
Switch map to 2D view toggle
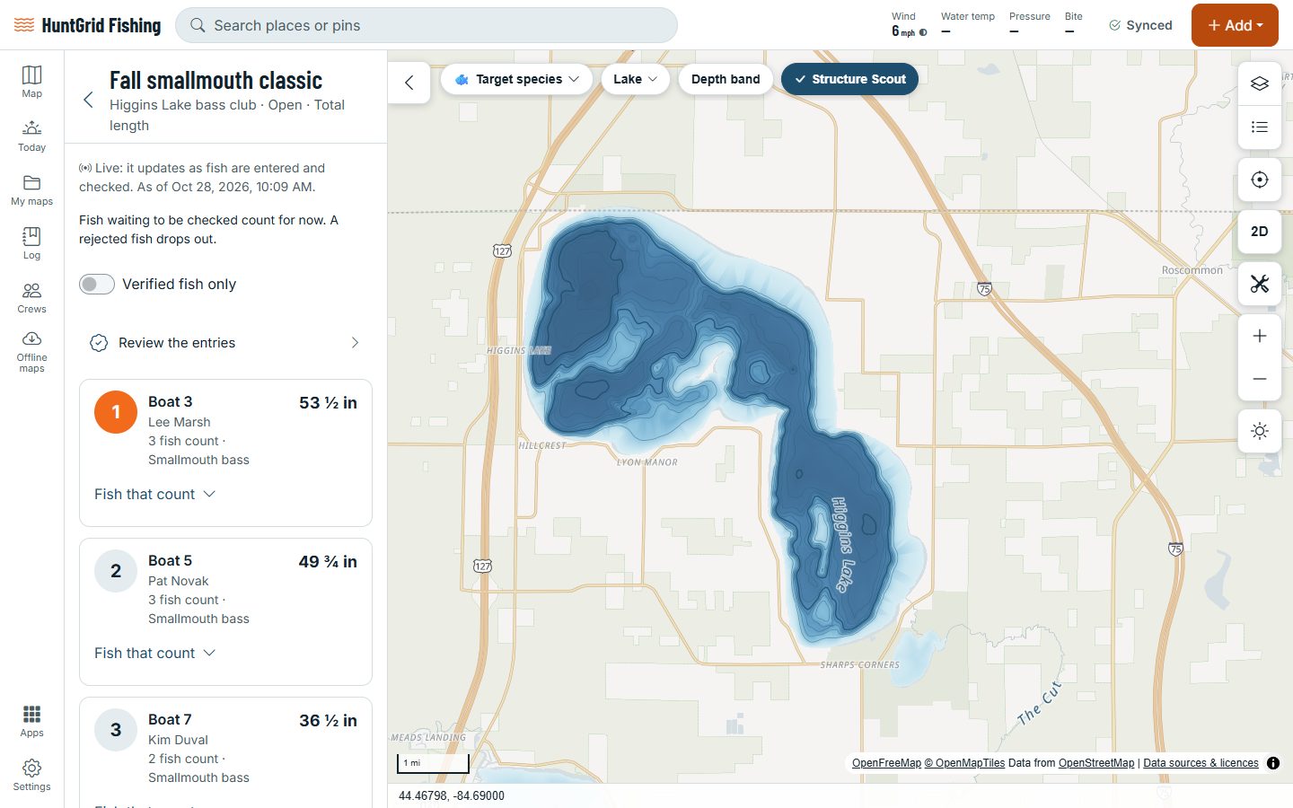(x=1260, y=232)
